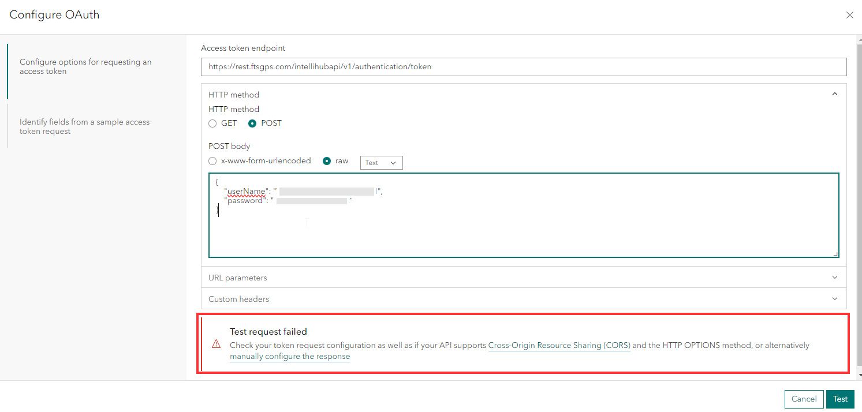
Task: Select the GET radio button
Action: click(212, 123)
